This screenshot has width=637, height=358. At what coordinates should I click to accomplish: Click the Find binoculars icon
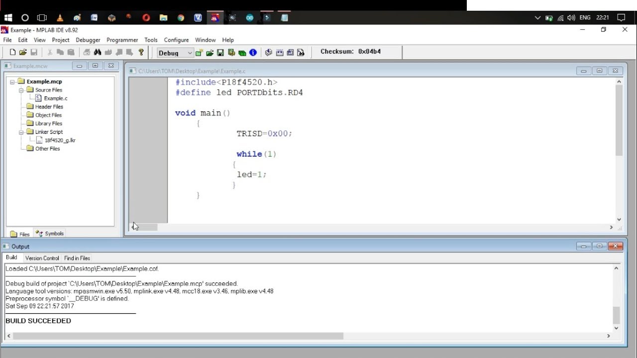(98, 52)
